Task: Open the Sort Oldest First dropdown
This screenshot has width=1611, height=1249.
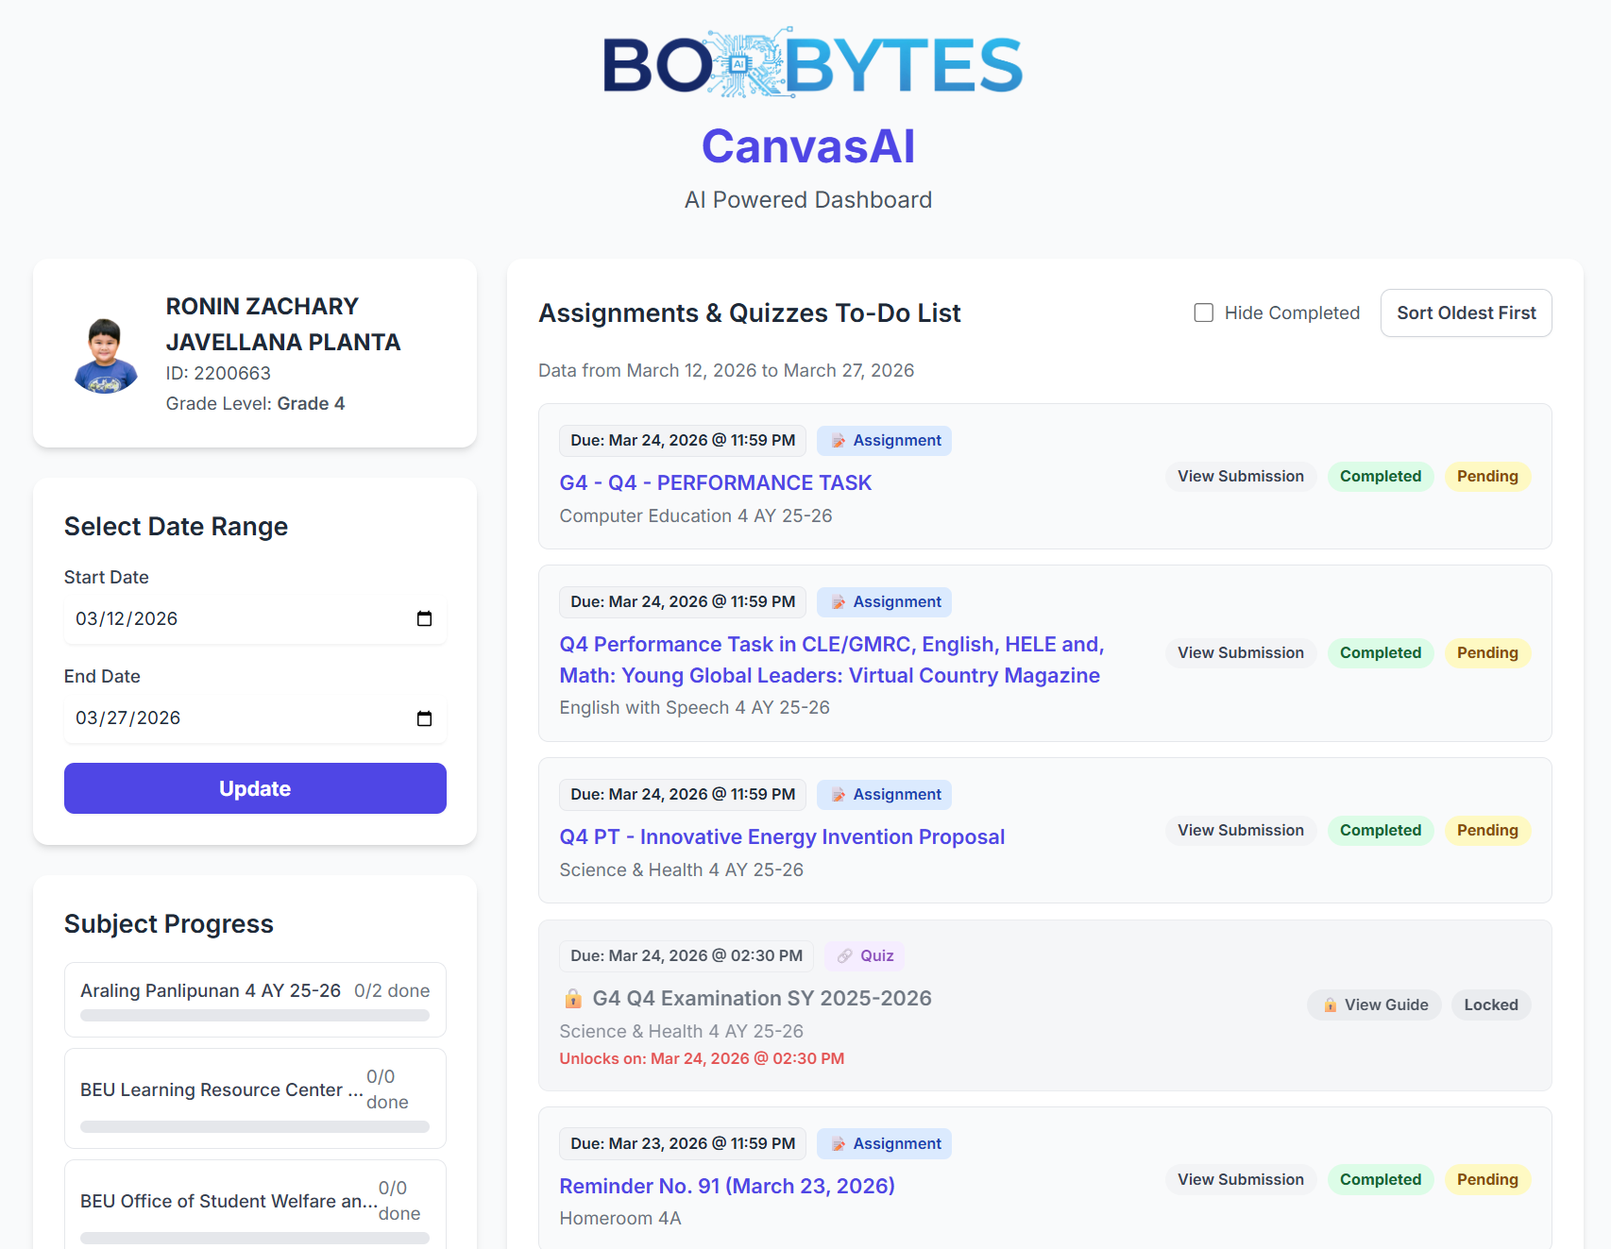Action: 1466,312
